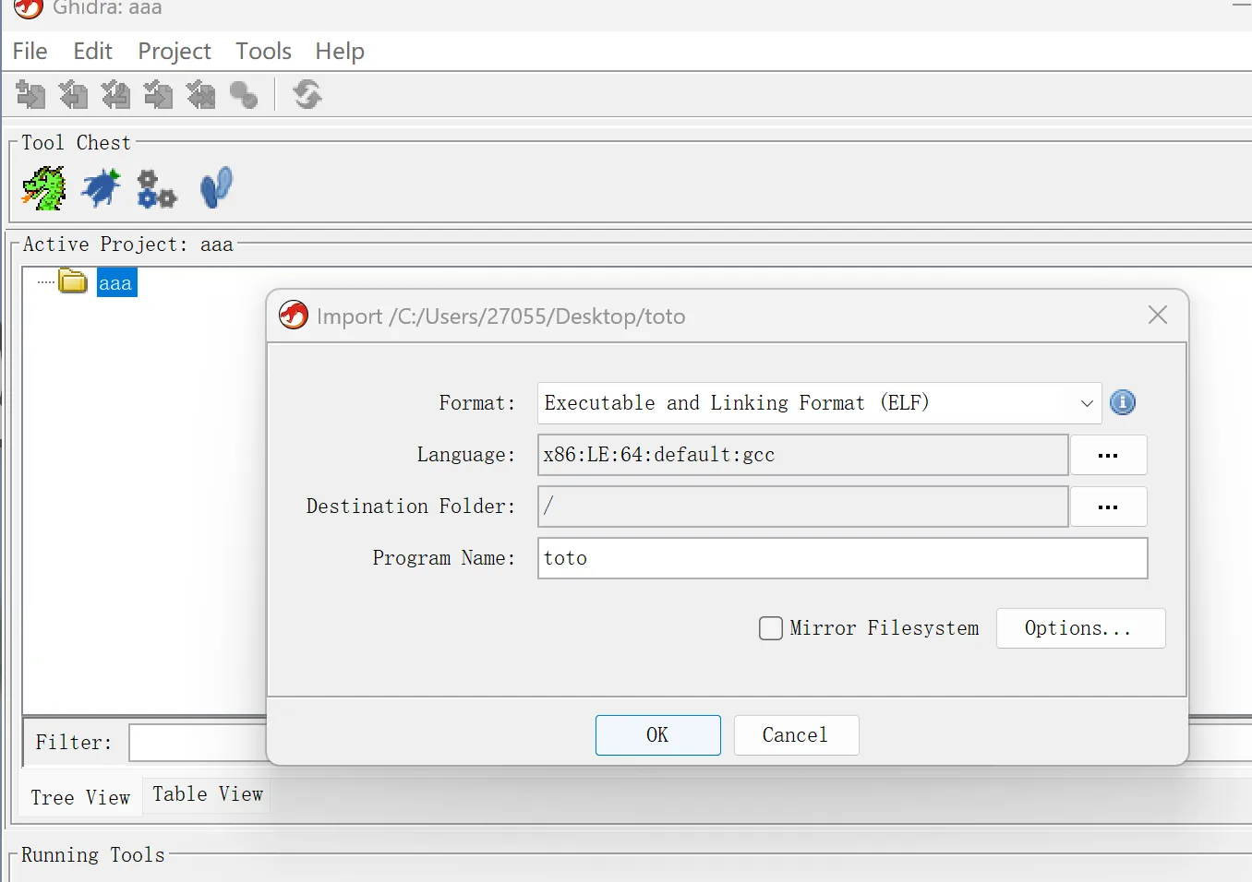Open the Edit menu

click(x=92, y=51)
